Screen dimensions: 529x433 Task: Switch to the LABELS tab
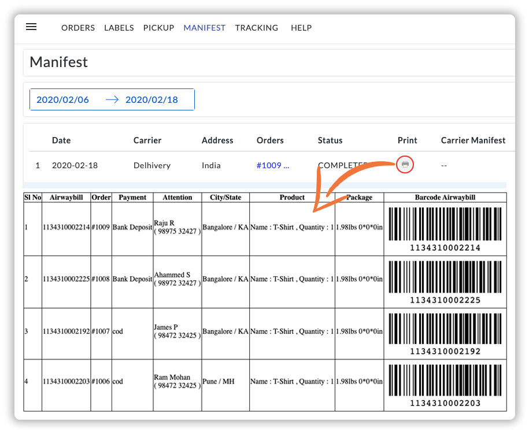[119, 28]
